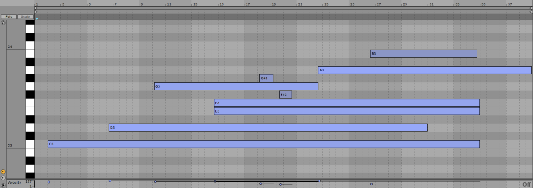
Task: Click bar 1 on the ruler
Action: (x=37, y=4)
